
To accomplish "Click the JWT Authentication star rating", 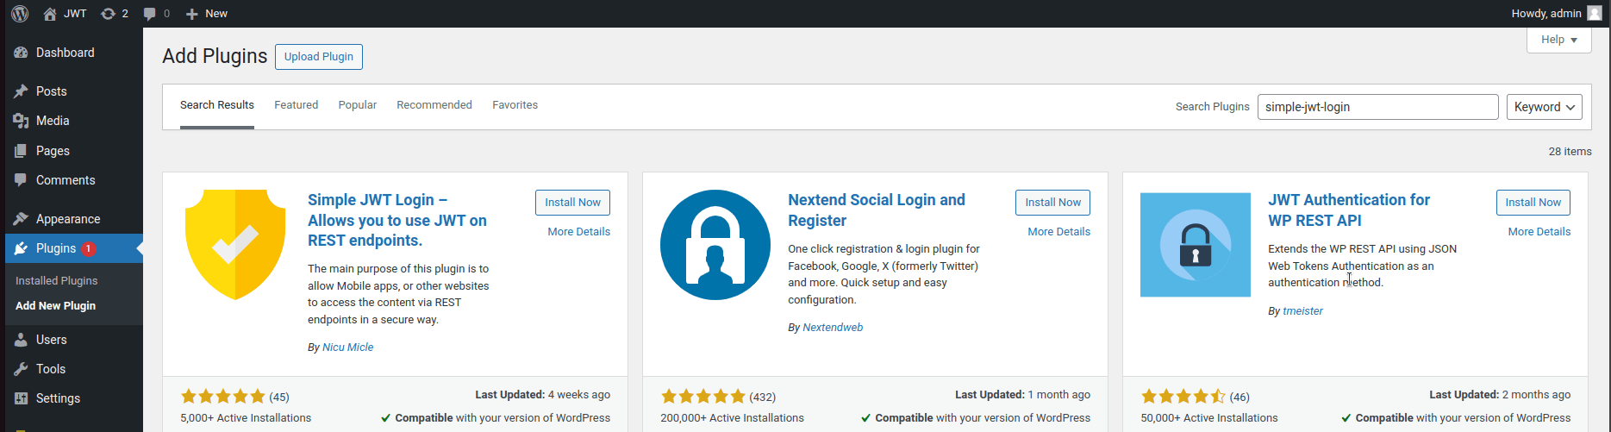I will click(1183, 397).
